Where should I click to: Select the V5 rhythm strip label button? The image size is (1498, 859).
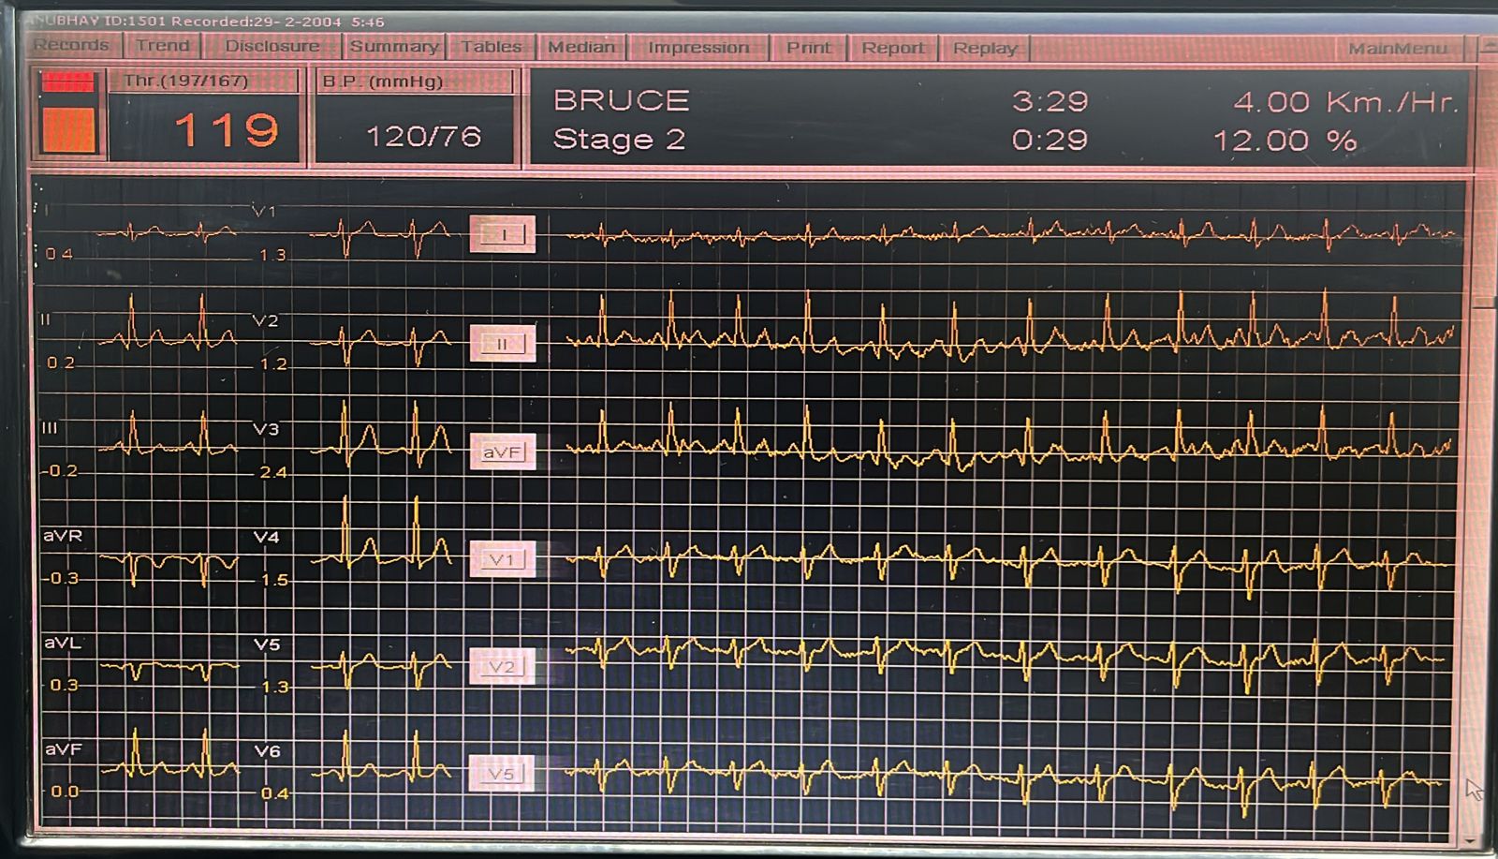click(x=503, y=774)
